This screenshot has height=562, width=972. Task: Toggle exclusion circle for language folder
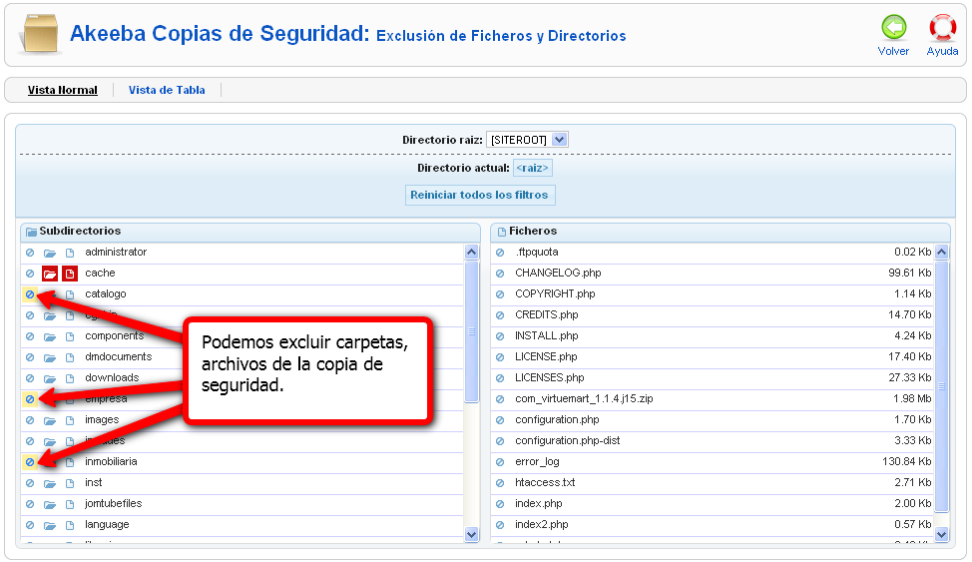(x=30, y=525)
